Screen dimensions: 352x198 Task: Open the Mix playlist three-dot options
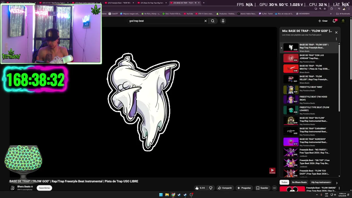(x=336, y=39)
